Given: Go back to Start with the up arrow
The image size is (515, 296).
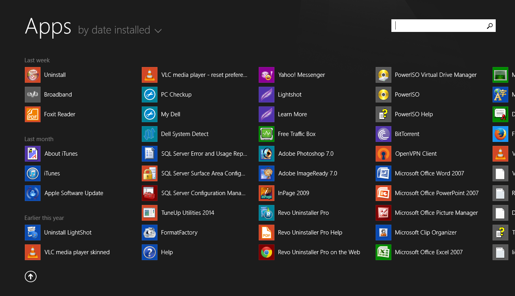Looking at the screenshot, I should tap(31, 277).
